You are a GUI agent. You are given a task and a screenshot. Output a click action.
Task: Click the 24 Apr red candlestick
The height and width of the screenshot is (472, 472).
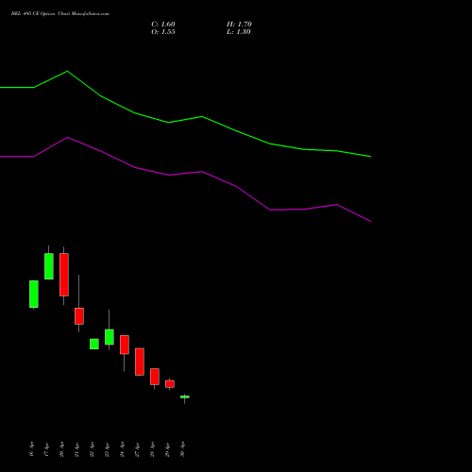tap(125, 345)
